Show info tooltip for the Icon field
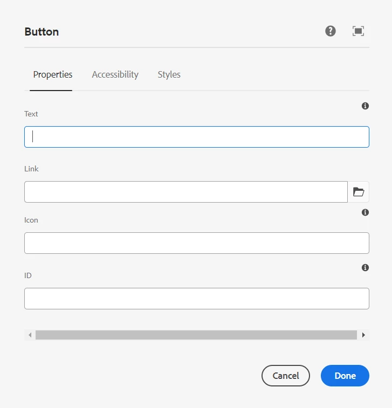 point(365,212)
